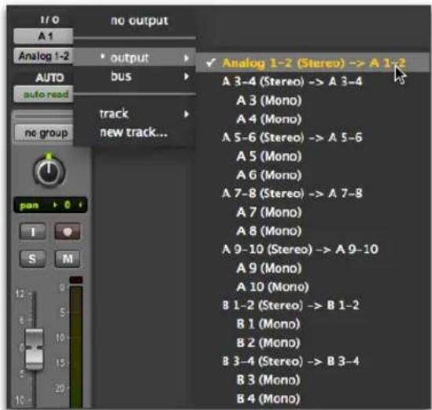Image resolution: width=432 pixels, height=410 pixels.
Task: Select A 9-10 (Stereo) -> A 9-10
Action: [x=300, y=249]
